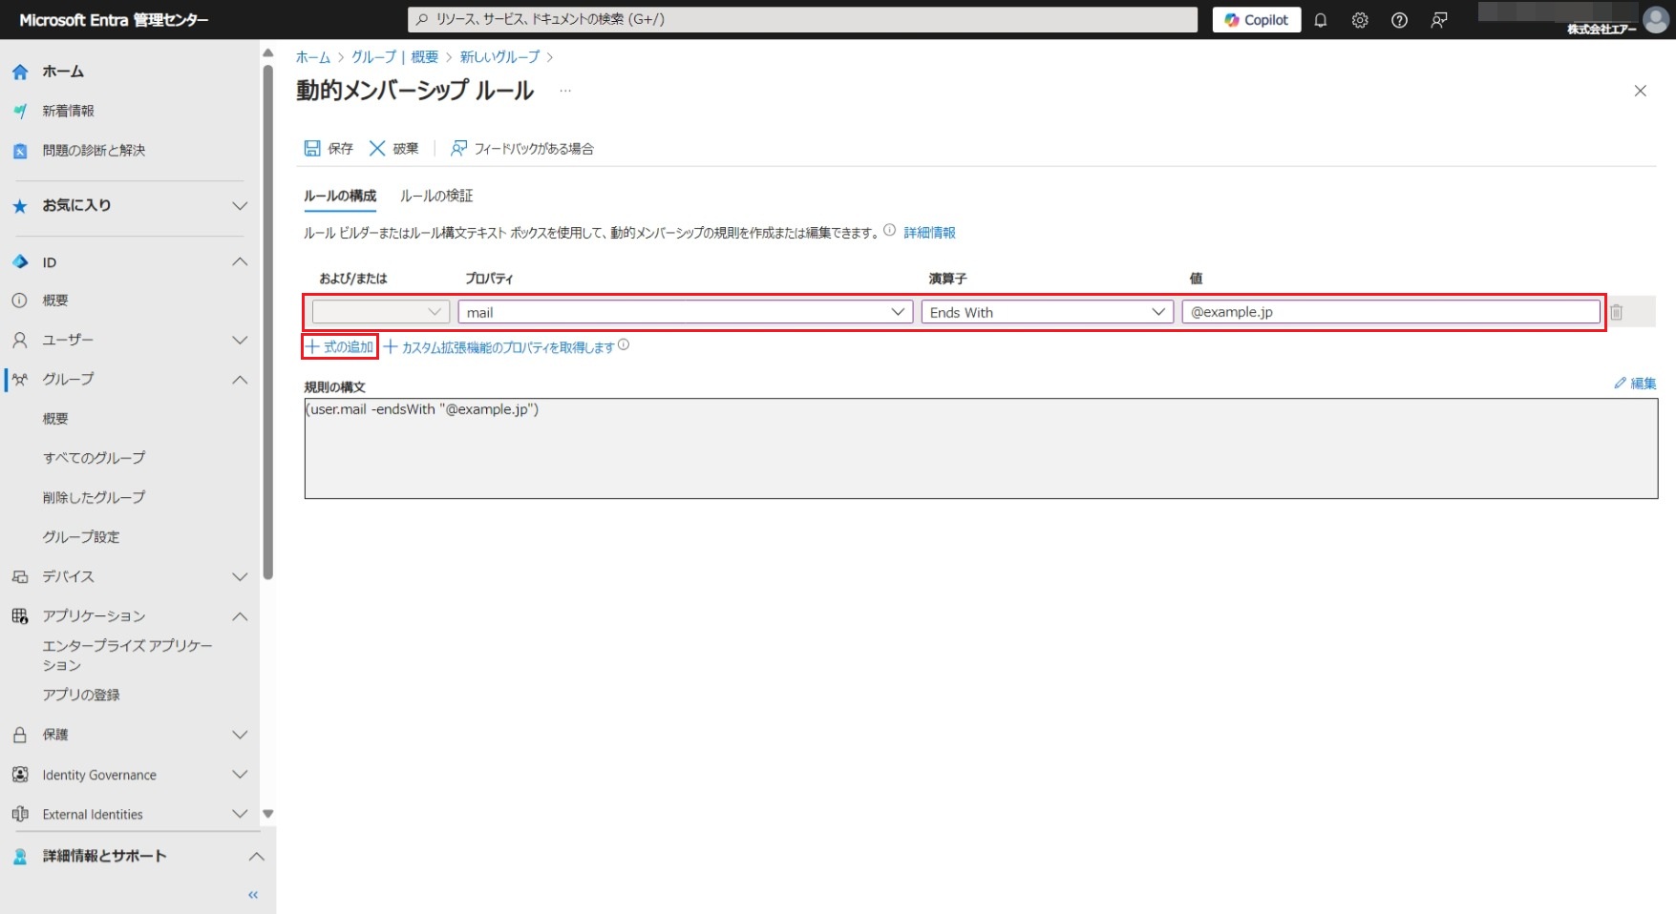The height and width of the screenshot is (914, 1676).
Task: Open notifications bell icon
Action: (x=1321, y=20)
